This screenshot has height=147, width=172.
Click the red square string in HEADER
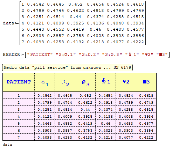tap(162, 54)
